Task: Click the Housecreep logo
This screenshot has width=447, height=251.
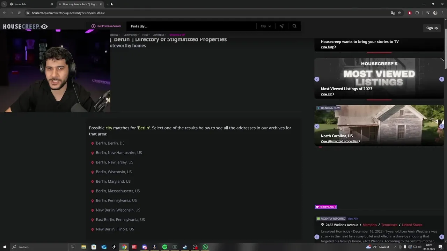Action: point(25,26)
